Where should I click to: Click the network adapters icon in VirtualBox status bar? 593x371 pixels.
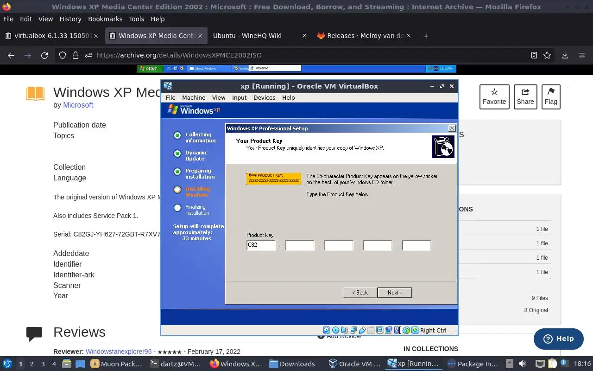[x=353, y=330]
